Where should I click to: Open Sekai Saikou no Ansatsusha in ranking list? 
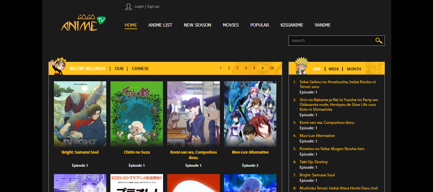pyautogui.click(x=337, y=84)
